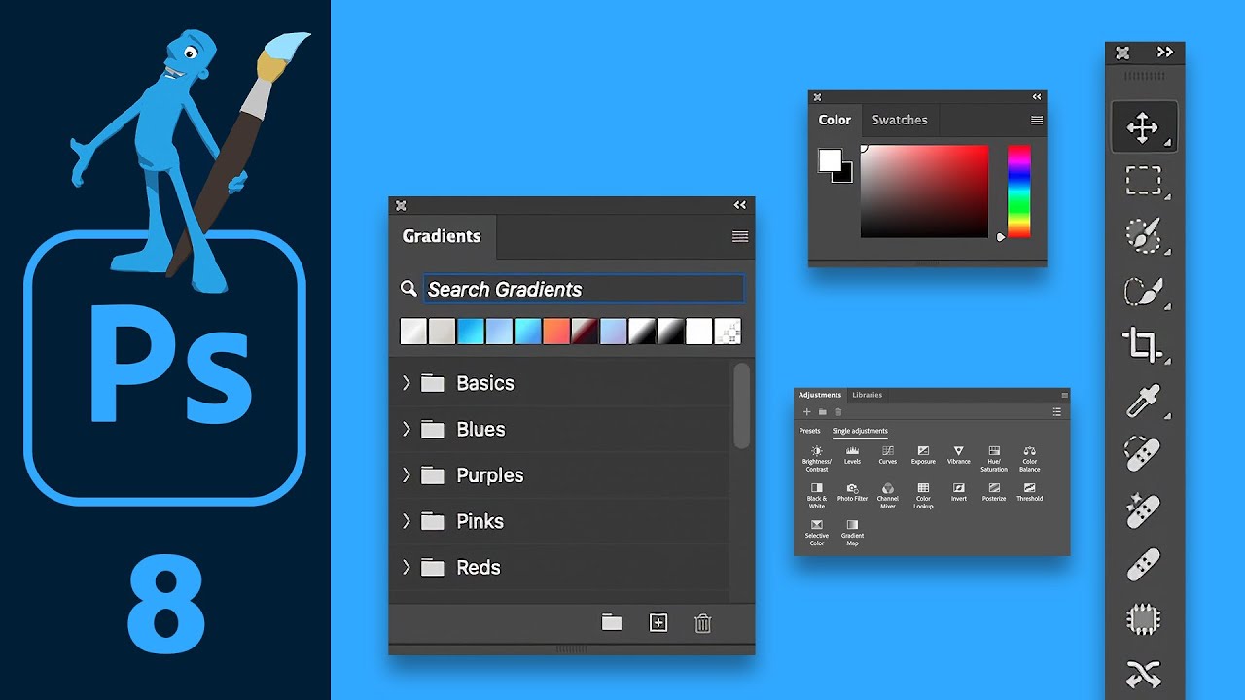Select the Remove tool with sparkles
Viewport: 1245px width, 700px height.
click(1143, 509)
